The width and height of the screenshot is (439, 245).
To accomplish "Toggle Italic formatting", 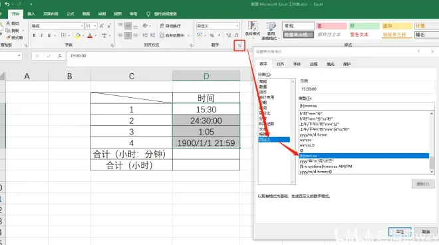I will click(41, 35).
